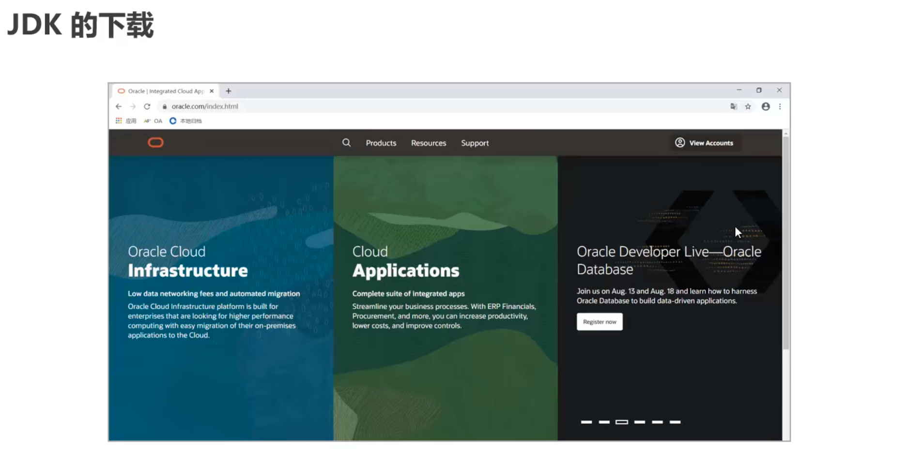
Task: Maximize the browser window
Action: coord(759,90)
